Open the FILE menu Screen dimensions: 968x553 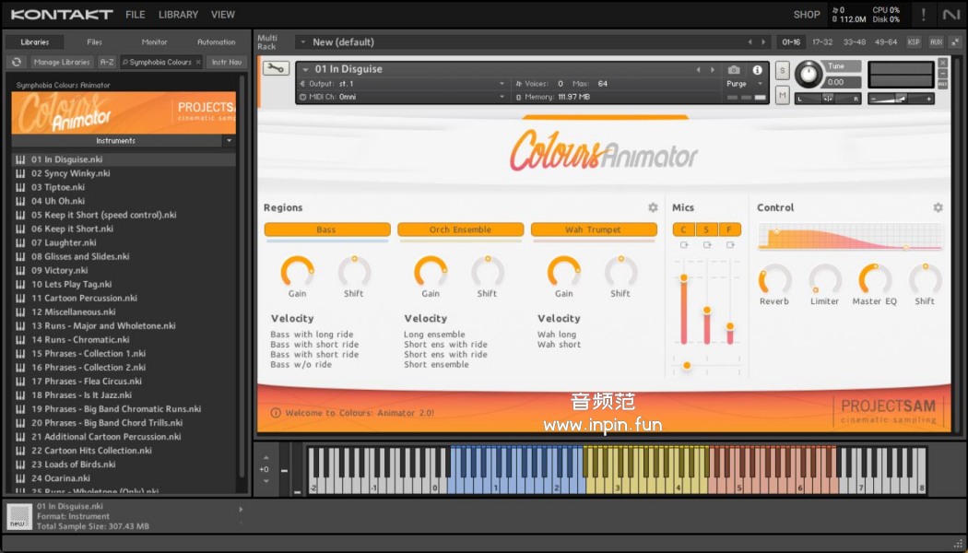click(x=136, y=14)
